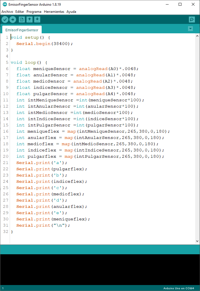Screen dimensions: 200x291
Task: Click 'void loop()' on line 5
Action: click(x=26, y=63)
